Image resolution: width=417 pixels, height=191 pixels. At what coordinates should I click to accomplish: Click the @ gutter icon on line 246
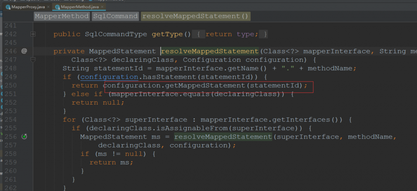(24, 51)
